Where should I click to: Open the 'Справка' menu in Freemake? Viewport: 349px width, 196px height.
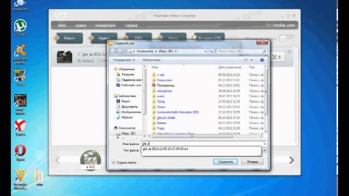pos(131,26)
